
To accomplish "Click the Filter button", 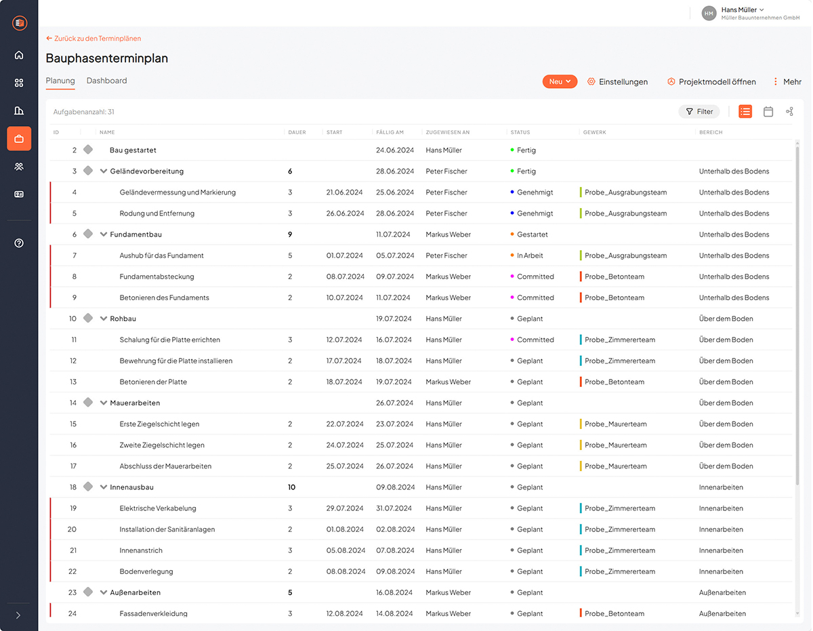I will coord(699,112).
